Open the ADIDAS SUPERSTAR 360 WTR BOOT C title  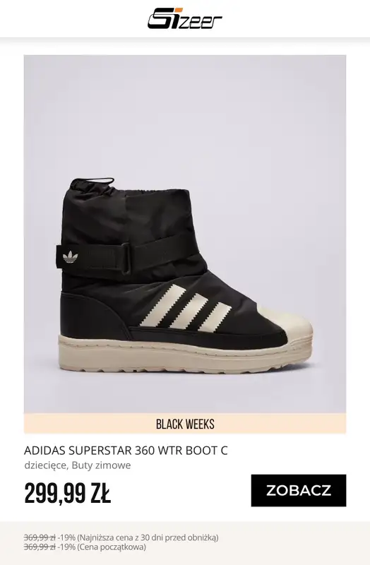pos(126,451)
